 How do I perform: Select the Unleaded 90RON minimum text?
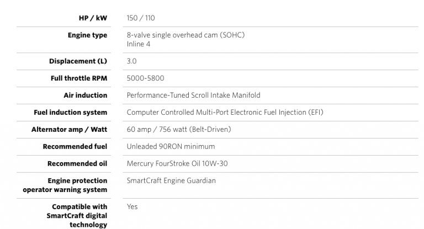point(171,147)
